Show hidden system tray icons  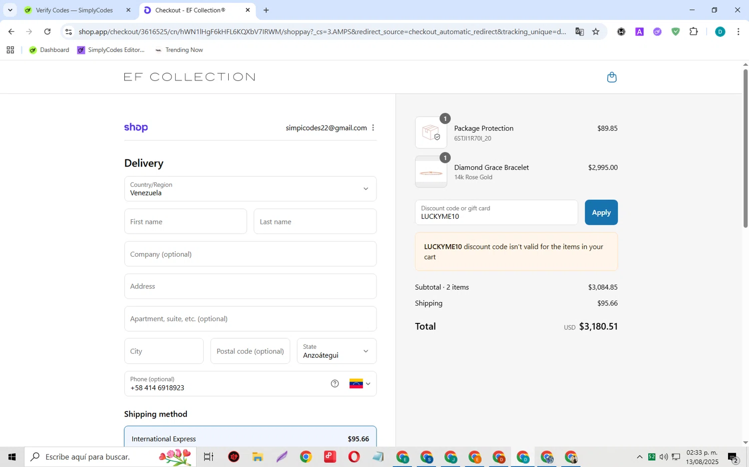pos(640,457)
